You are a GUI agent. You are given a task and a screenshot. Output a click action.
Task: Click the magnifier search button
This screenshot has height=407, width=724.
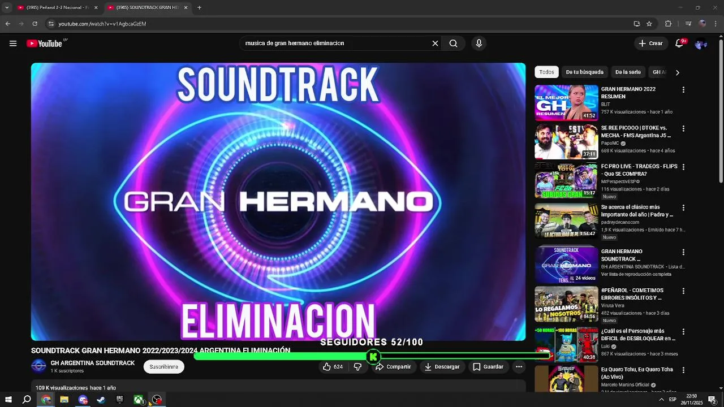453,44
